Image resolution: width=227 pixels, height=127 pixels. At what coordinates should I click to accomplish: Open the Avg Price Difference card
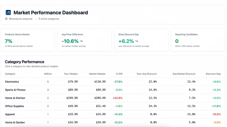[85, 40]
